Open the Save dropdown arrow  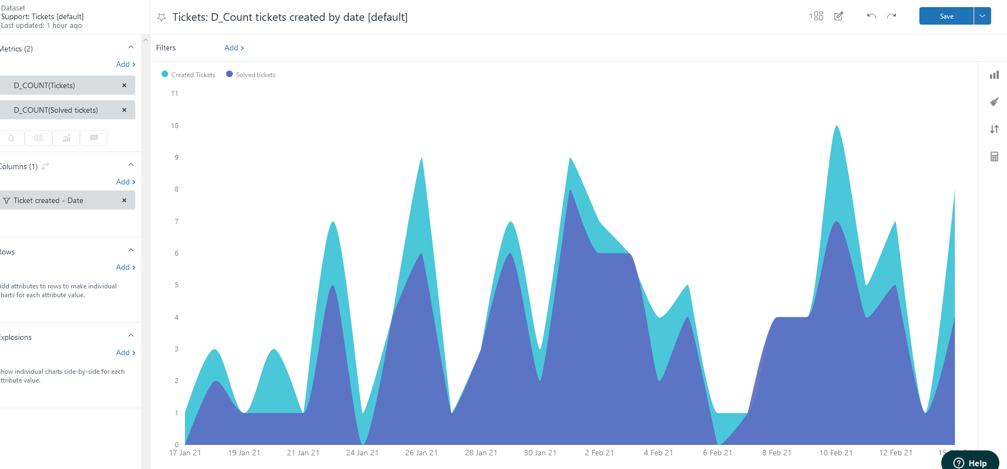pos(982,16)
